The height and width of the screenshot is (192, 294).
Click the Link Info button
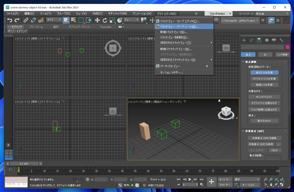point(282,55)
